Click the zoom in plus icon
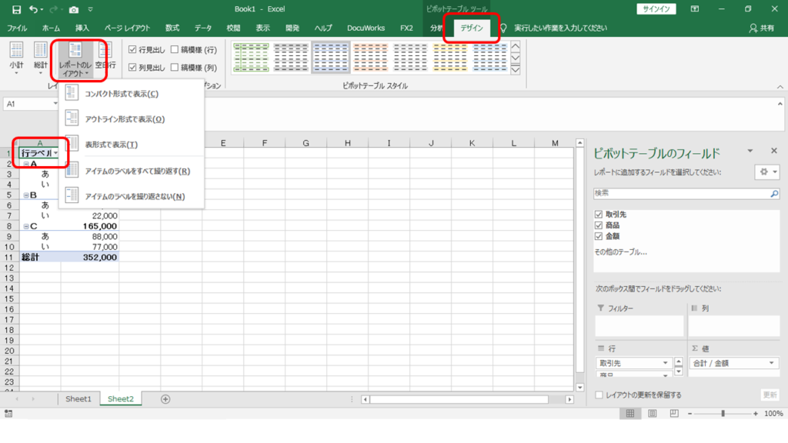This screenshot has width=788, height=443. 756,413
